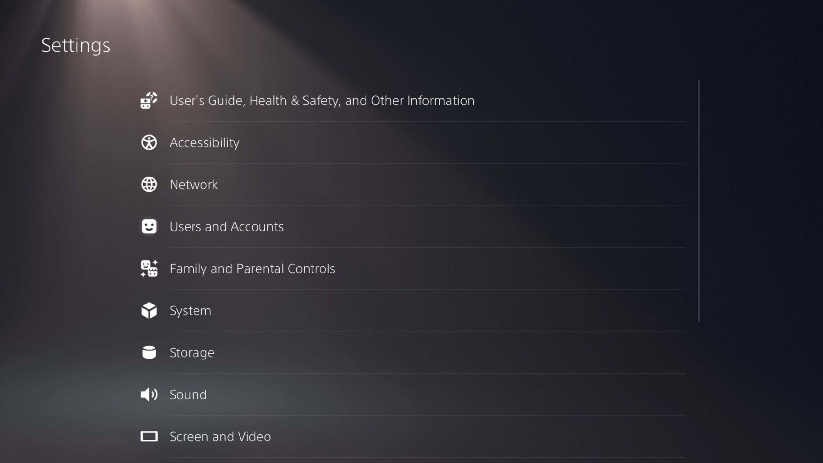Select the System cube icon
Viewport: 823px width, 463px height.
click(x=149, y=311)
